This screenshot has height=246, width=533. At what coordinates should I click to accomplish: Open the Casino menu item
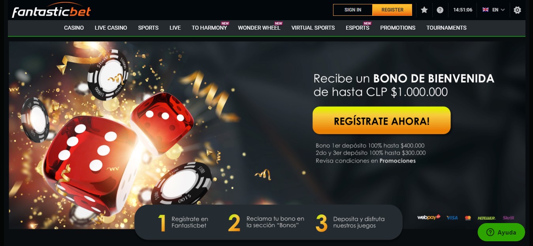click(74, 28)
